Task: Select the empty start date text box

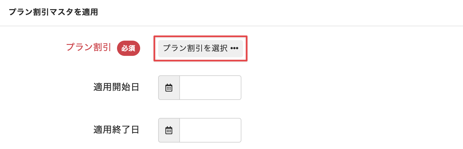Action: click(210, 88)
